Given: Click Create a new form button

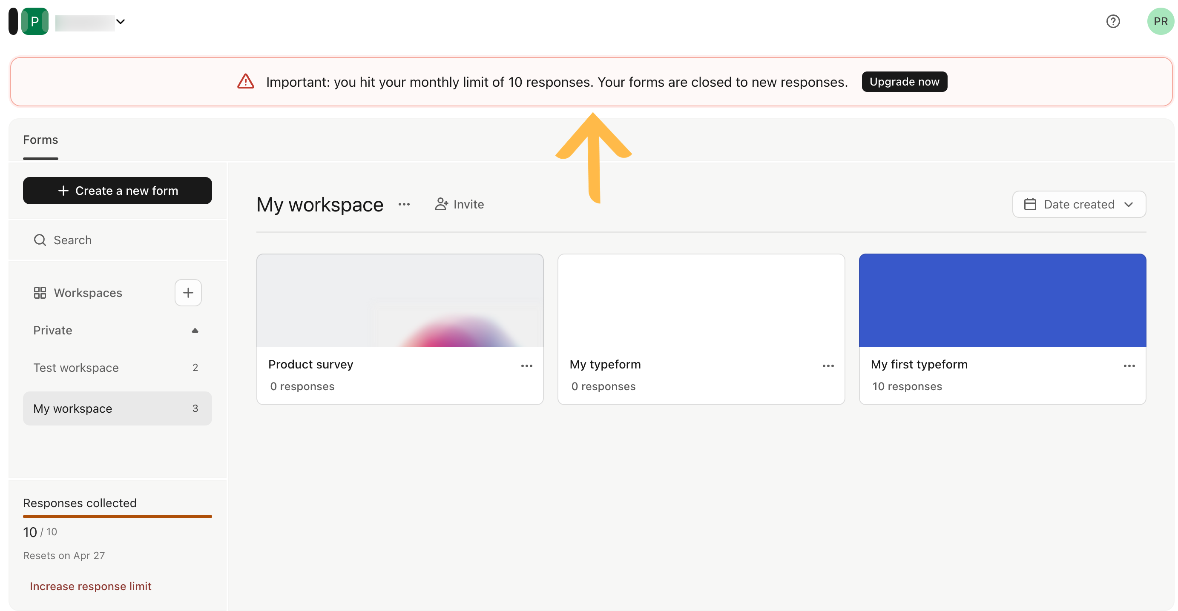Looking at the screenshot, I should pyautogui.click(x=118, y=191).
